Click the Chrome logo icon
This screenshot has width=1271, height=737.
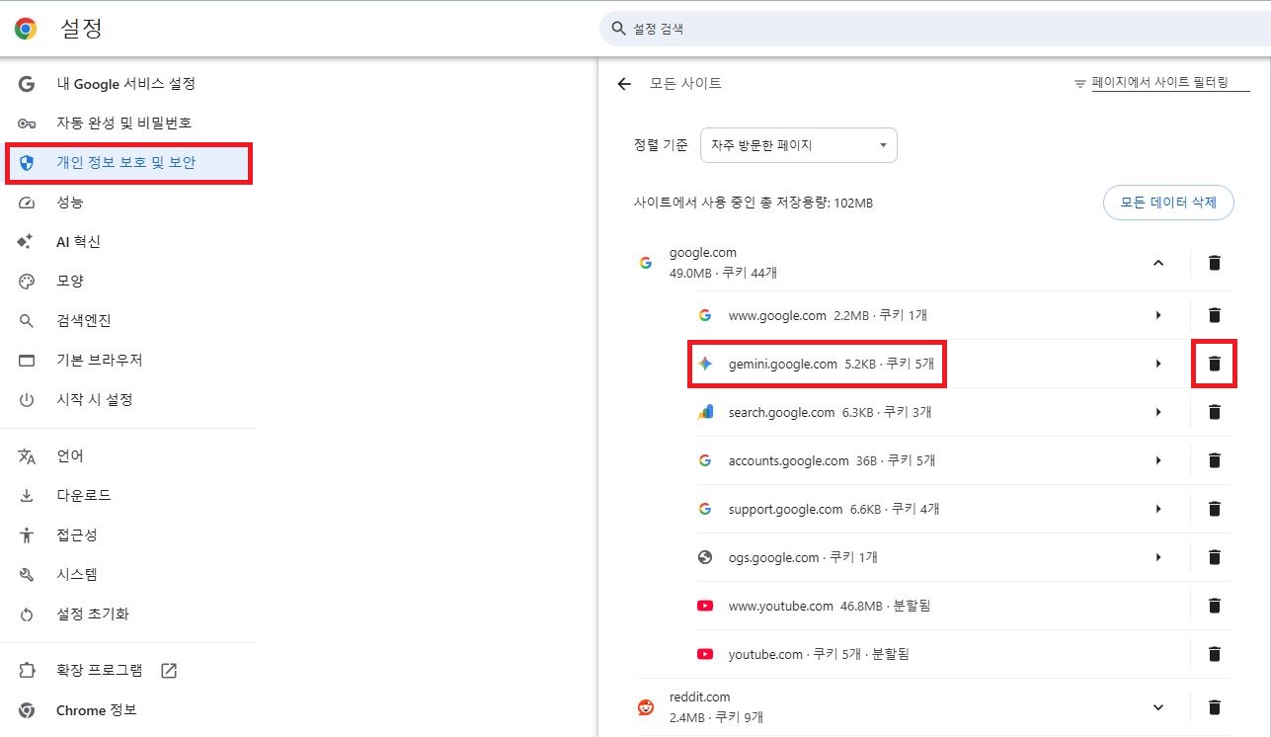[x=26, y=29]
